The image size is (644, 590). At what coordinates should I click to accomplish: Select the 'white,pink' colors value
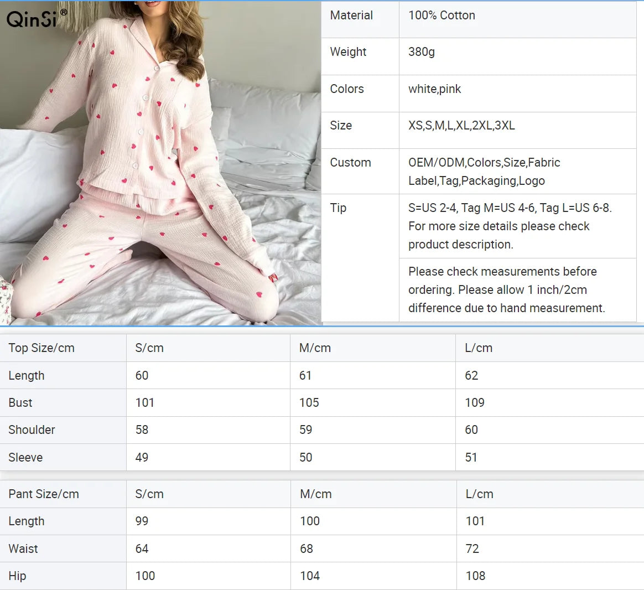tap(434, 89)
